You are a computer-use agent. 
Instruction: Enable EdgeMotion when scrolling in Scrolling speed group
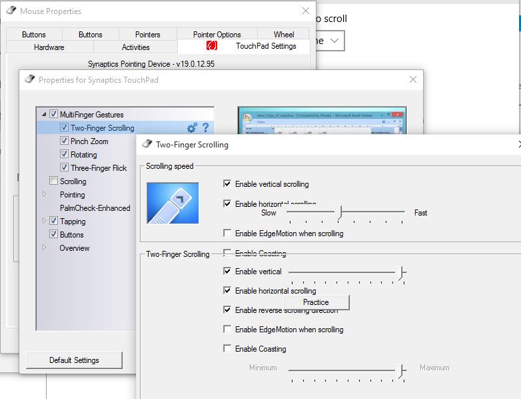coord(227,234)
